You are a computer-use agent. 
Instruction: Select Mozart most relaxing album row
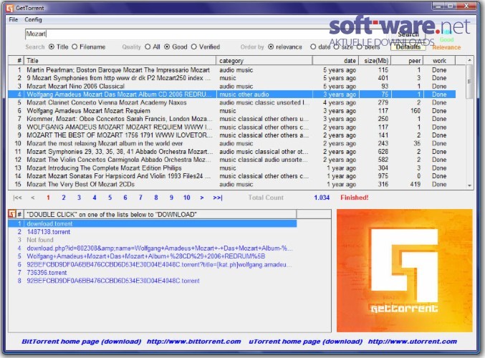pyautogui.click(x=232, y=143)
